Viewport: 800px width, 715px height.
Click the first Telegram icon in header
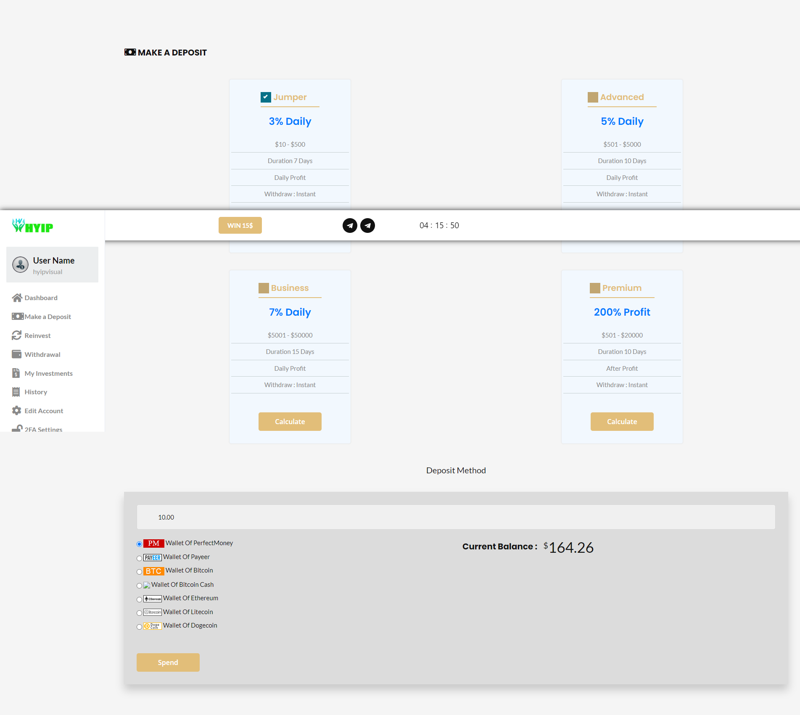(x=350, y=225)
